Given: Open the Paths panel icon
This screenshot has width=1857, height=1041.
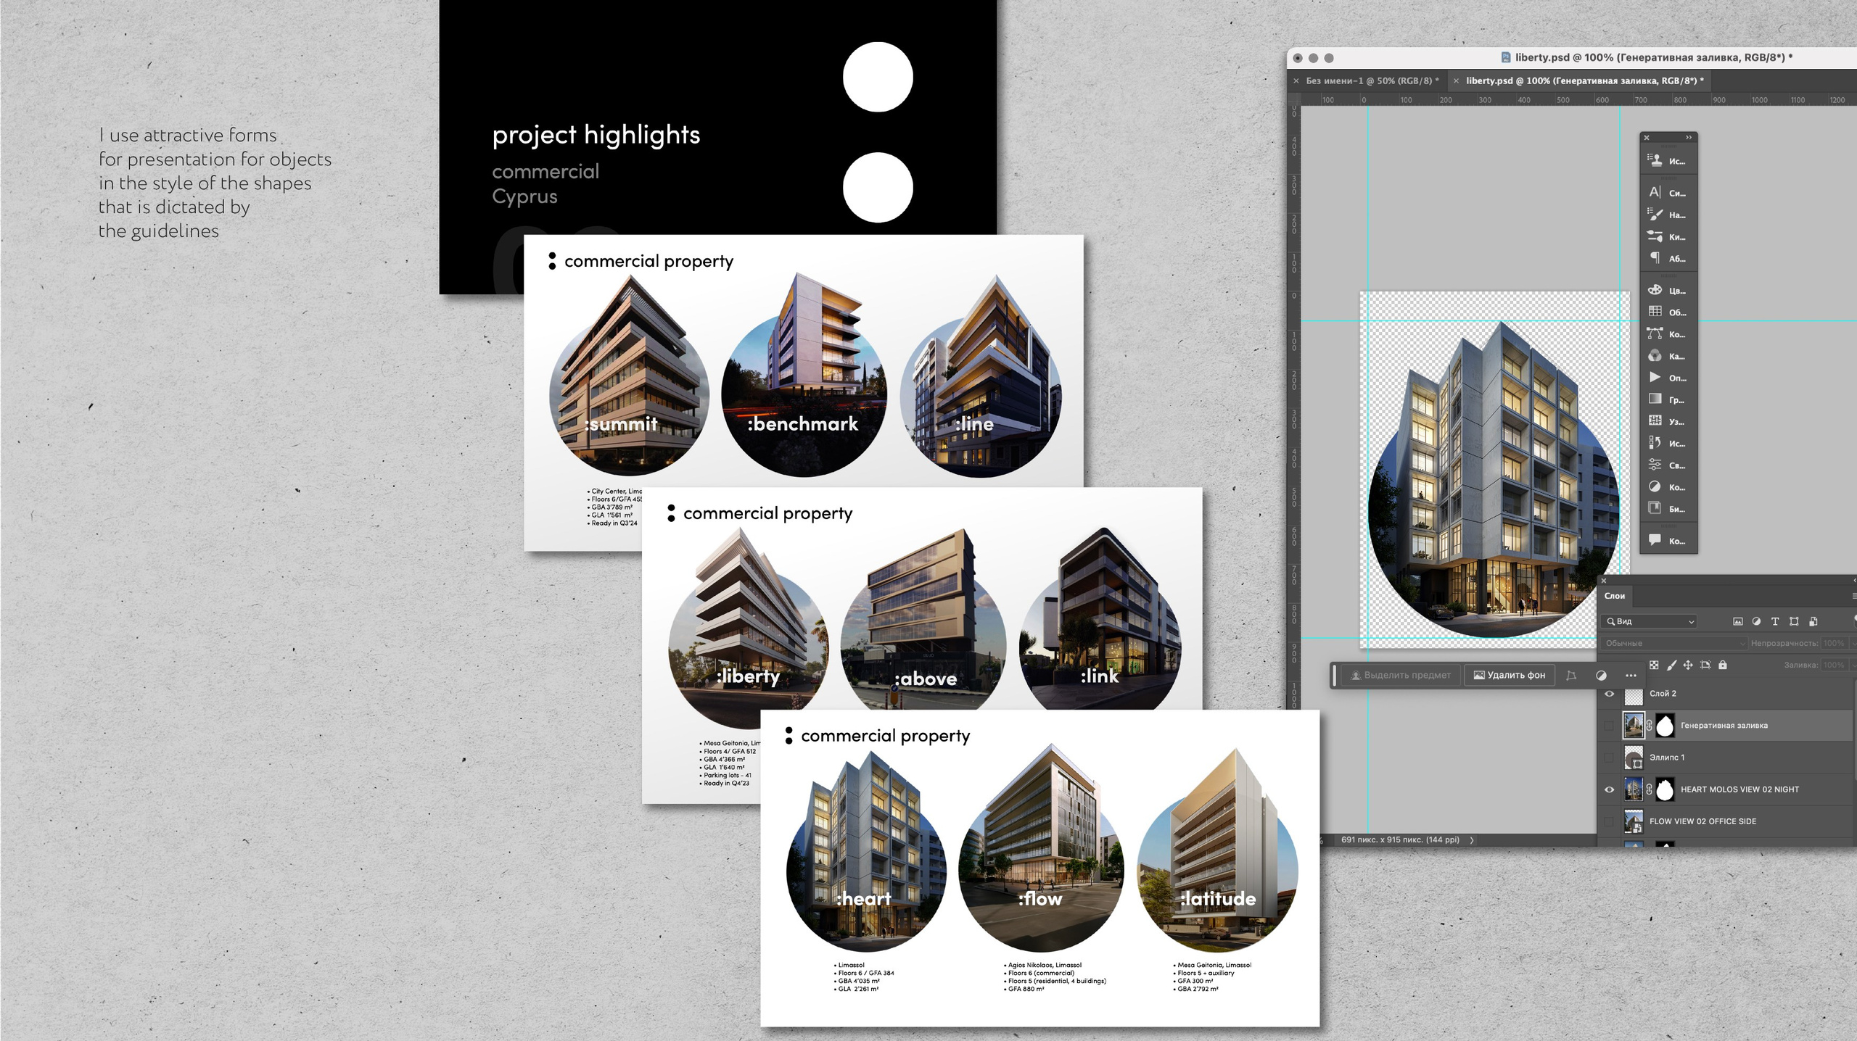Looking at the screenshot, I should click(1655, 334).
